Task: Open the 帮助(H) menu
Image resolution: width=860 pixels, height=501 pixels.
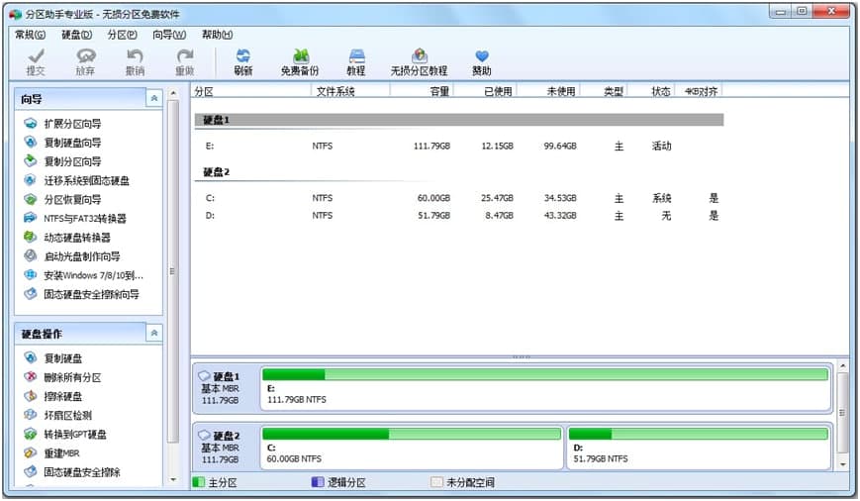Action: point(217,35)
